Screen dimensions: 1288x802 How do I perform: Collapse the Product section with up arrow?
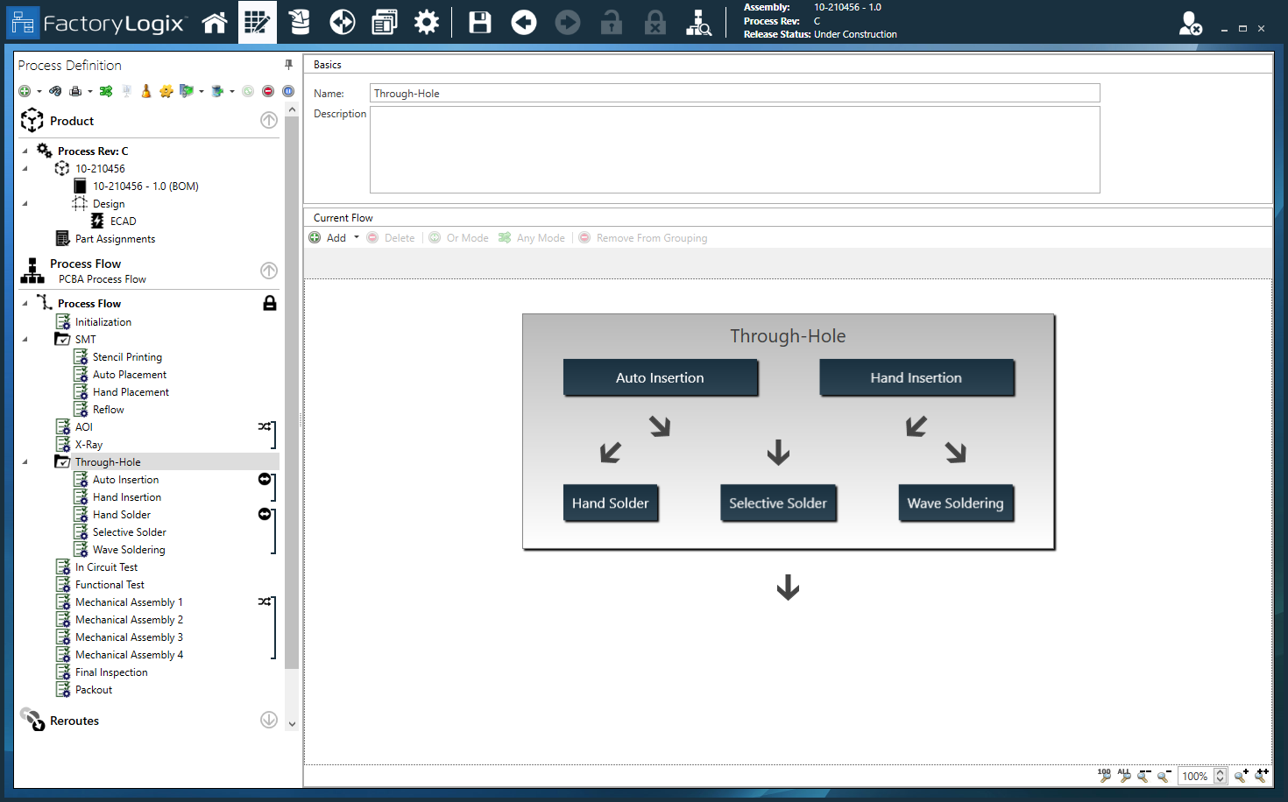click(269, 121)
